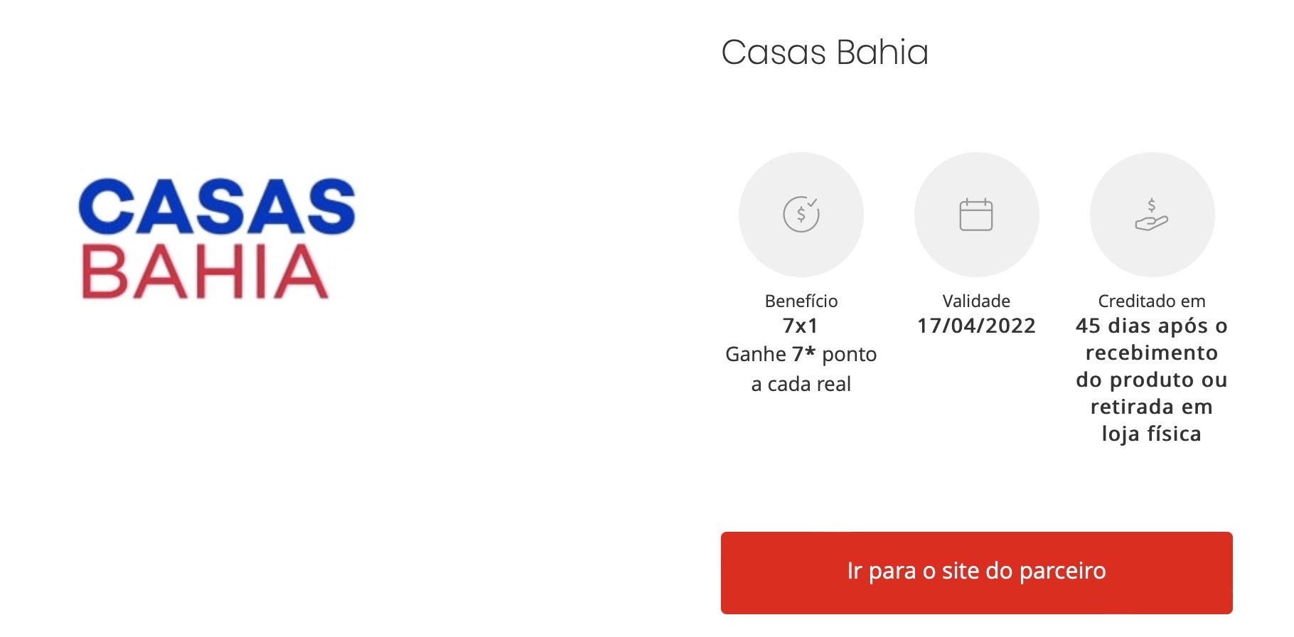Select the 17/04/2022 expiry date
The width and height of the screenshot is (1294, 637).
tap(976, 326)
